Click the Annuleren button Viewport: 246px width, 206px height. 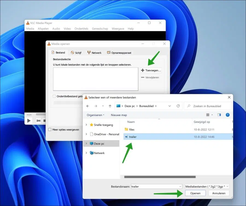point(219,193)
